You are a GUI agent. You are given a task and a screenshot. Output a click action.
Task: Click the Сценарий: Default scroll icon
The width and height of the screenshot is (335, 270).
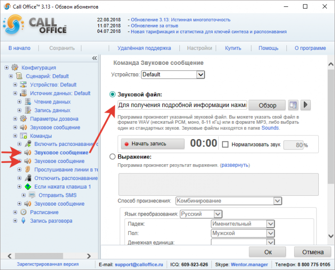pos(19,76)
